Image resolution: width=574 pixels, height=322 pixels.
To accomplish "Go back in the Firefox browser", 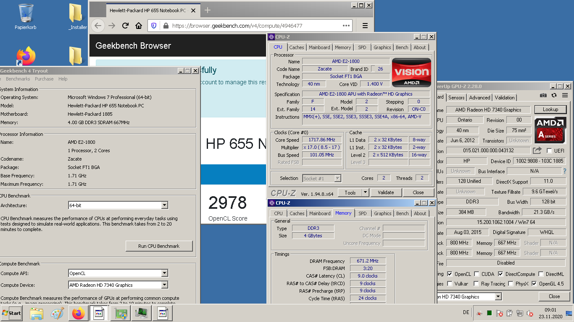I will [x=98, y=26].
